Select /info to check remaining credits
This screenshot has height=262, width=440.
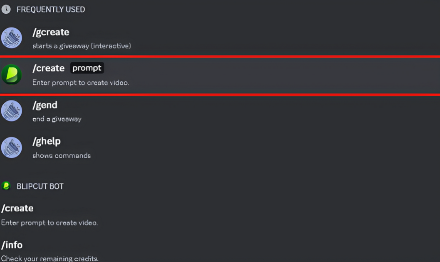click(12, 245)
